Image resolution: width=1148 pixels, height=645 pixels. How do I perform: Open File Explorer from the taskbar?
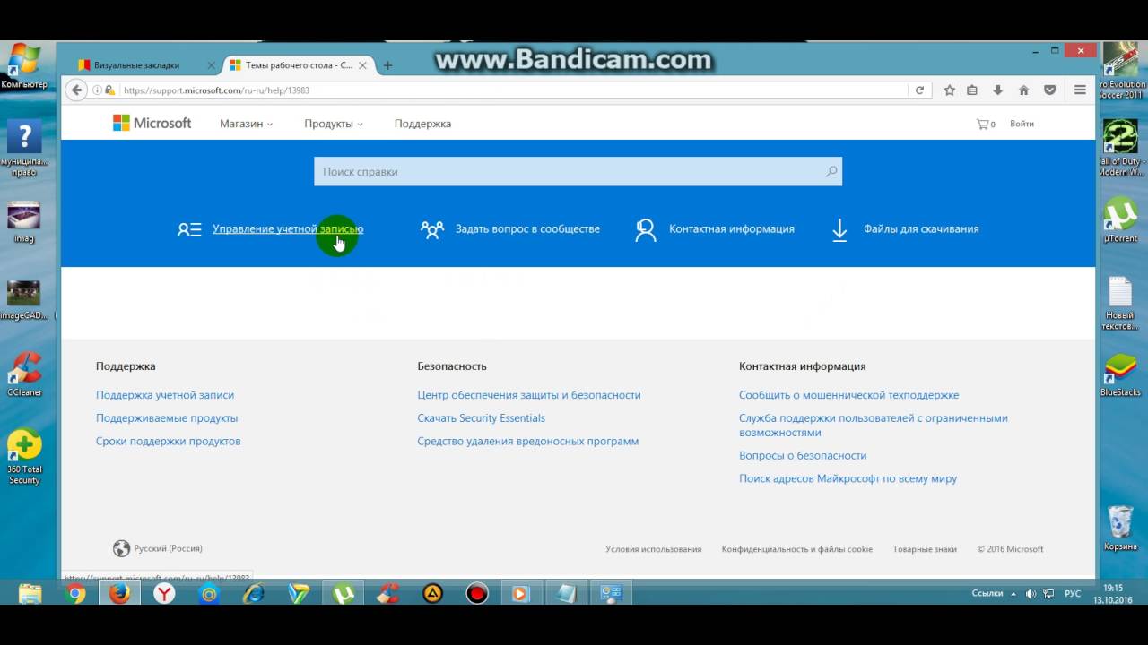(30, 593)
